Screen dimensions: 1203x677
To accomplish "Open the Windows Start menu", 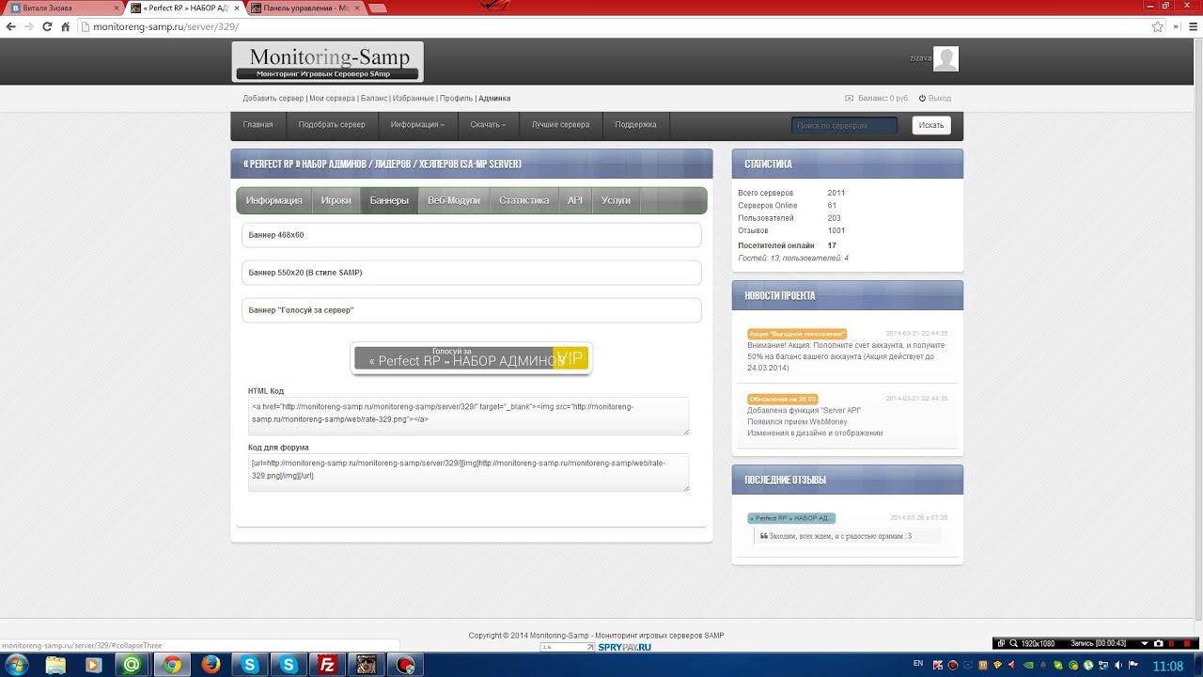I will click(17, 664).
